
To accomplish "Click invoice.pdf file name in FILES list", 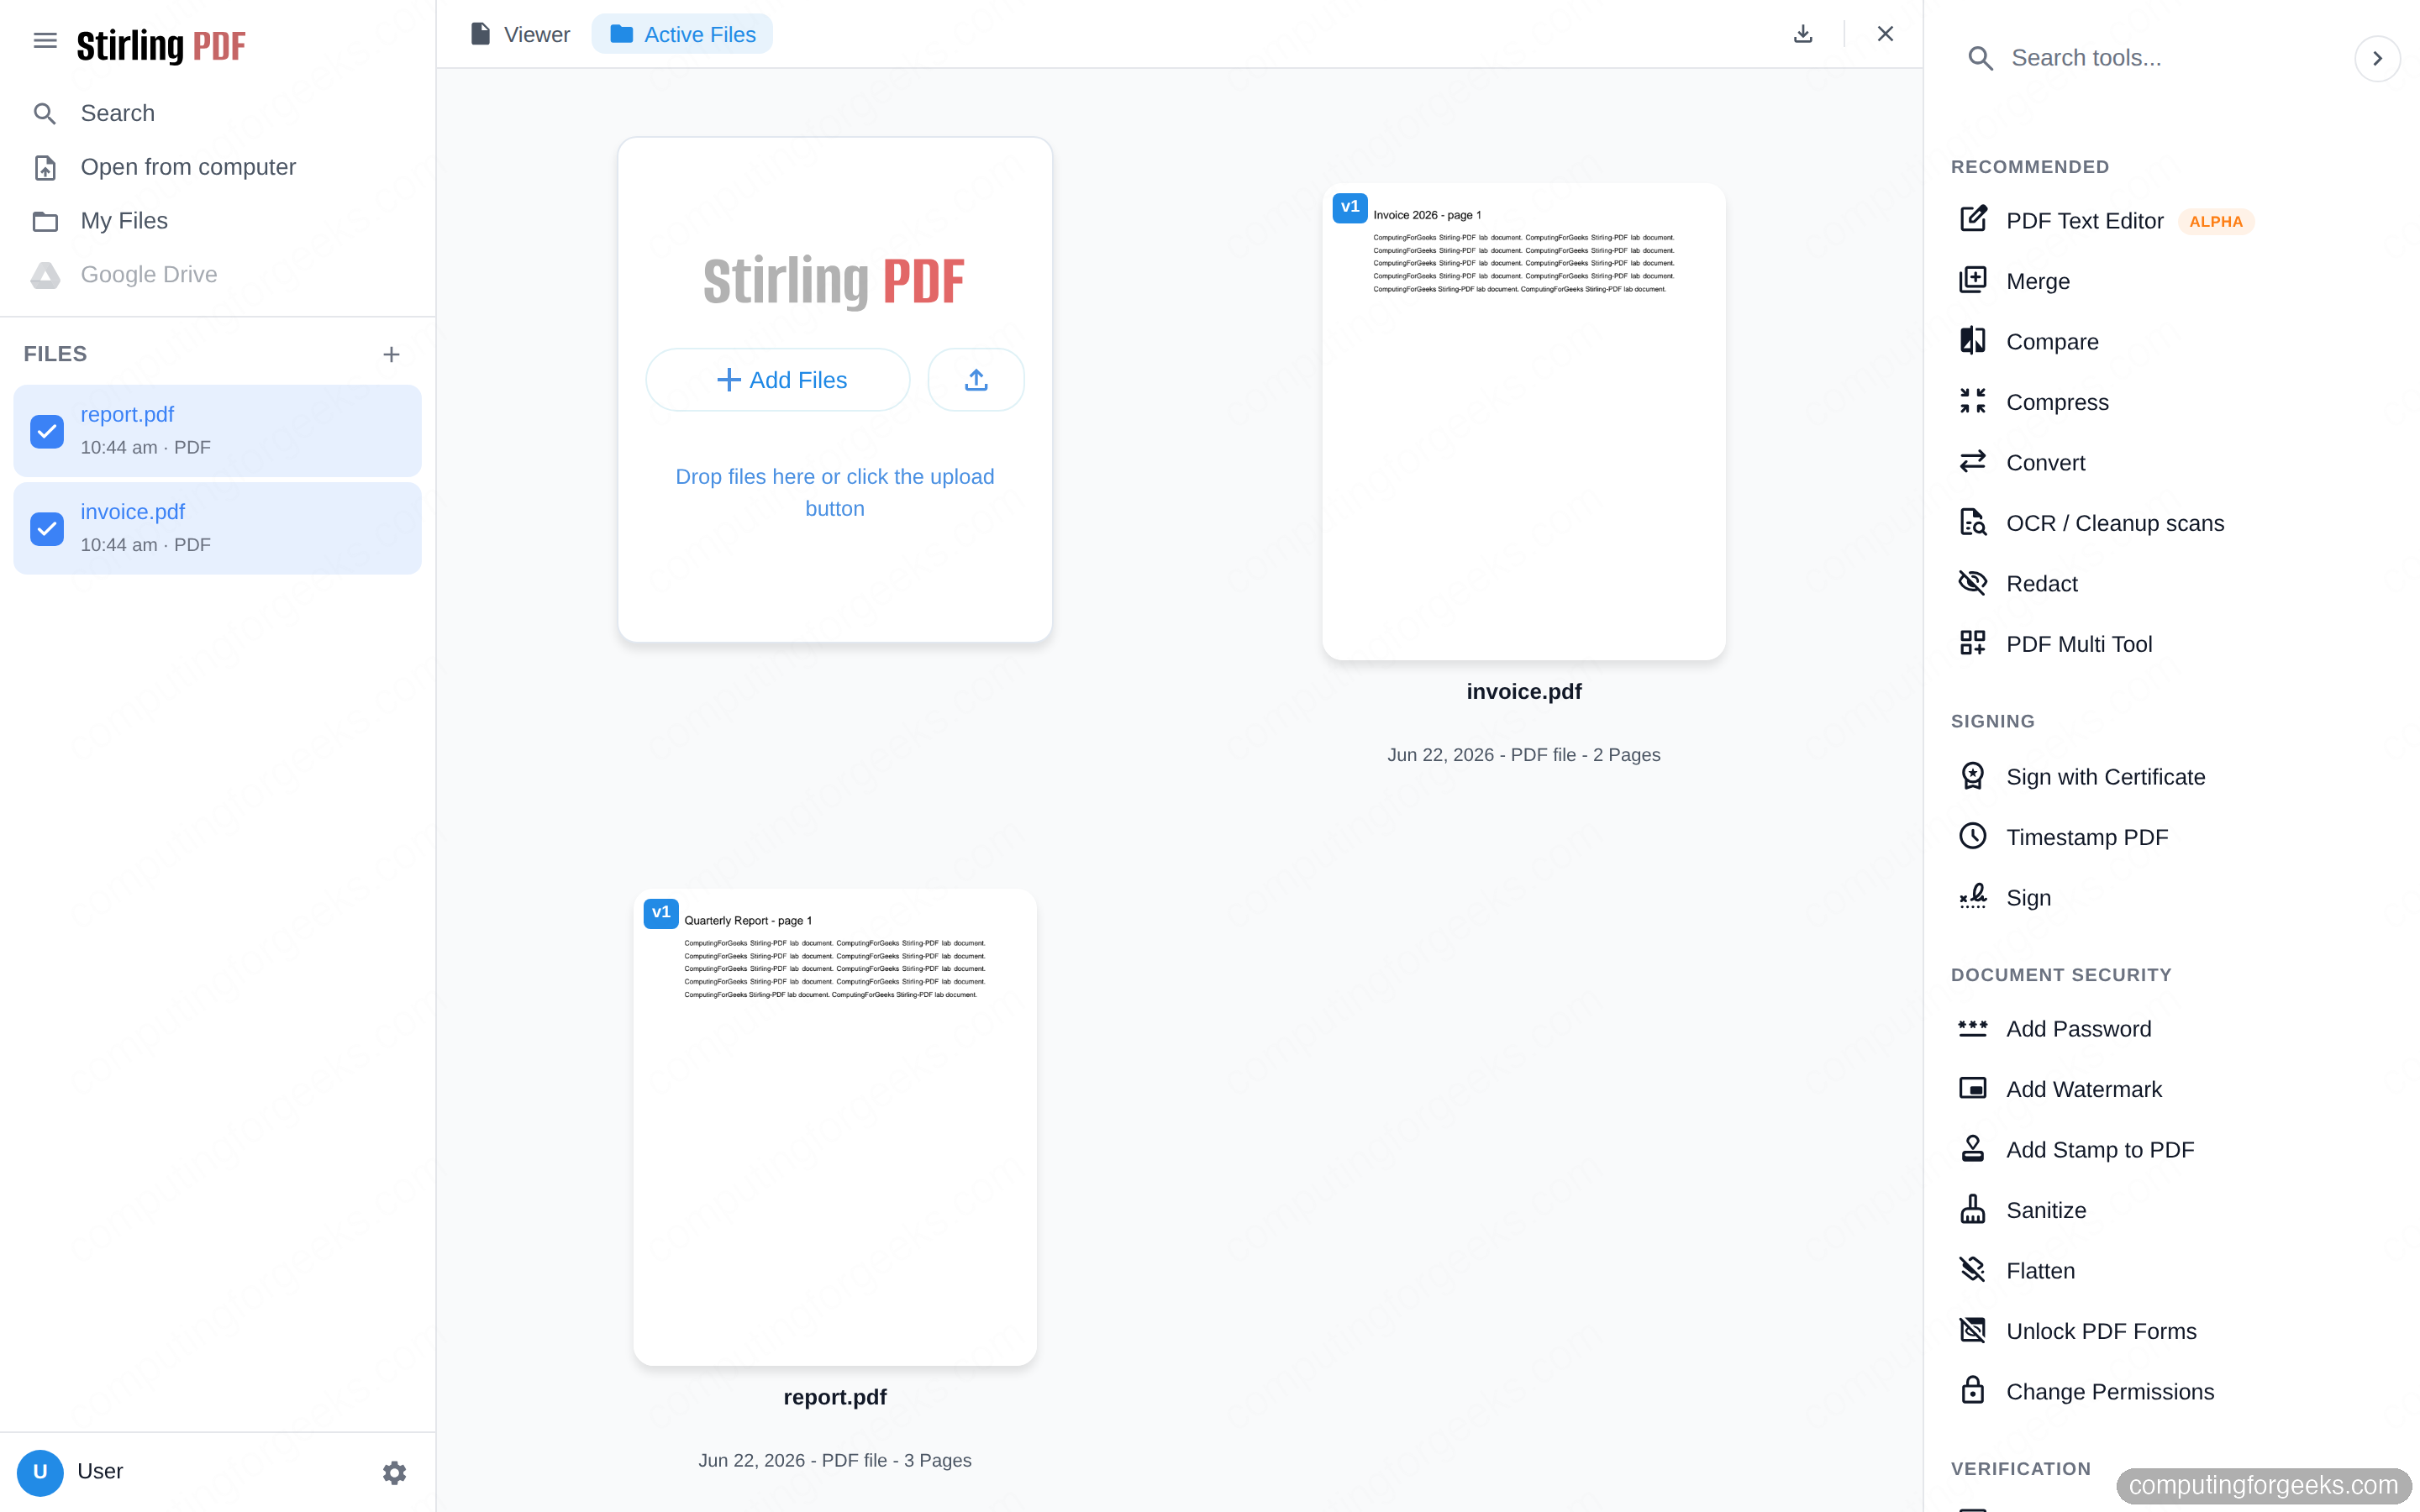I will point(133,512).
